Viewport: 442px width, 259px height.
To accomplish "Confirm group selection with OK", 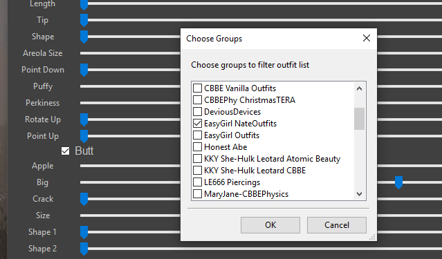I will pos(270,225).
